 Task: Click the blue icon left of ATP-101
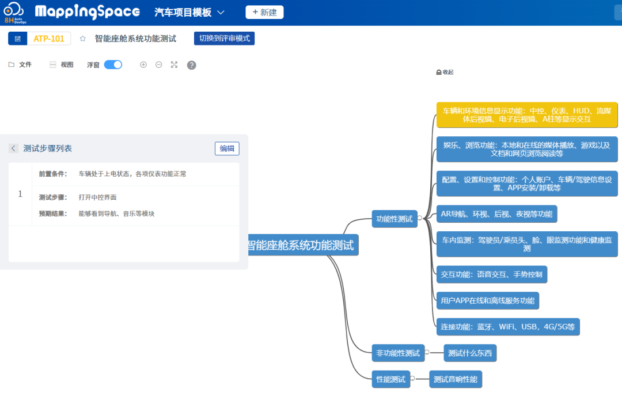coord(17,39)
